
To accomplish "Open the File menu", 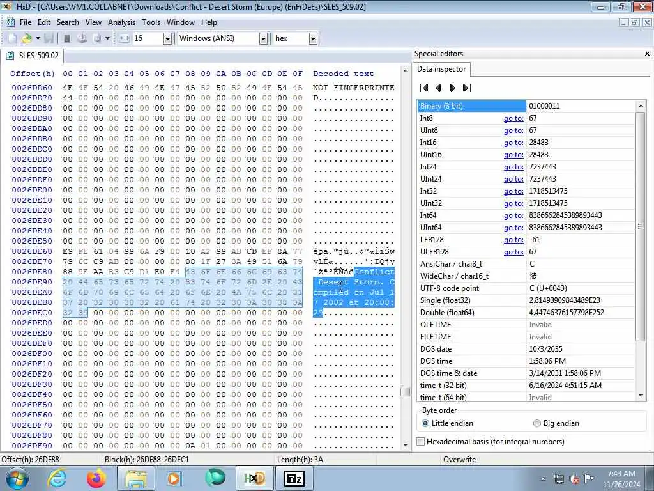I will click(x=26, y=22).
